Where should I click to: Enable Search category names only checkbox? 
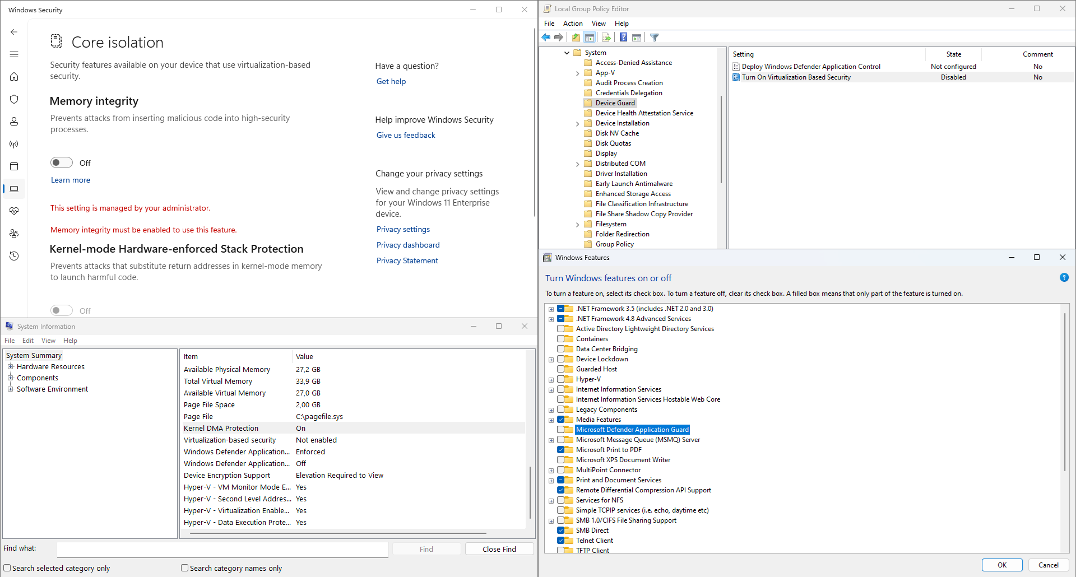[184, 568]
